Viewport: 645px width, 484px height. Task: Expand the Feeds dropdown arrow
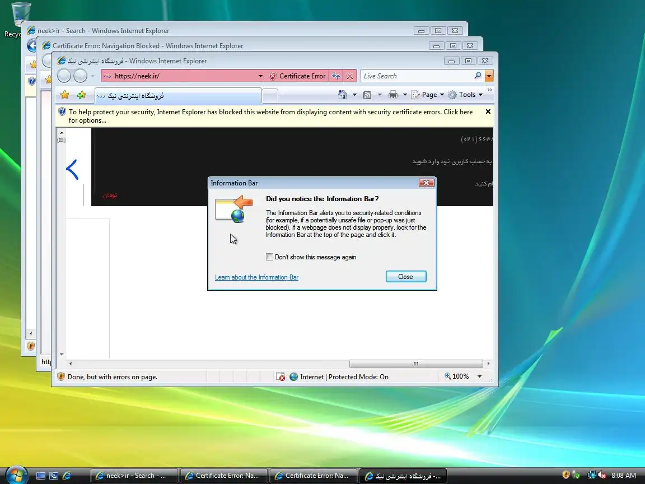tap(380, 95)
